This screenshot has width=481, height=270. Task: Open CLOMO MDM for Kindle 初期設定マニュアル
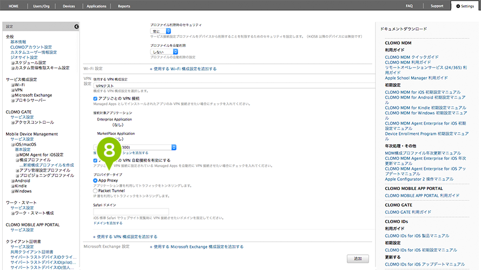[425, 108]
